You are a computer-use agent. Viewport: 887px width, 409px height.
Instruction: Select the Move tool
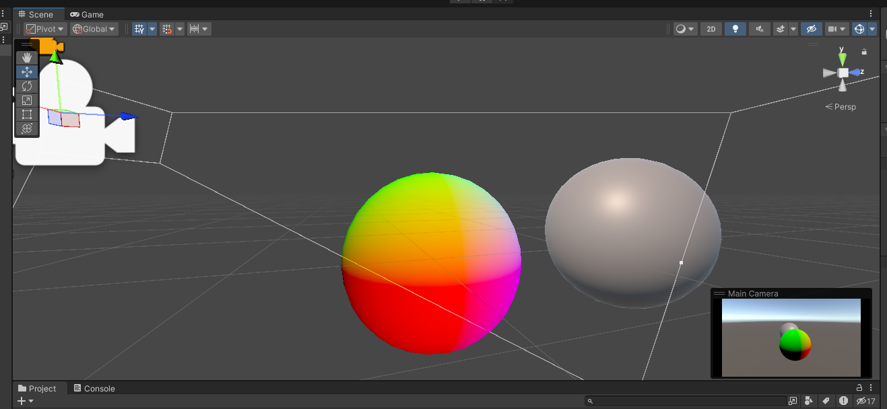coord(26,71)
